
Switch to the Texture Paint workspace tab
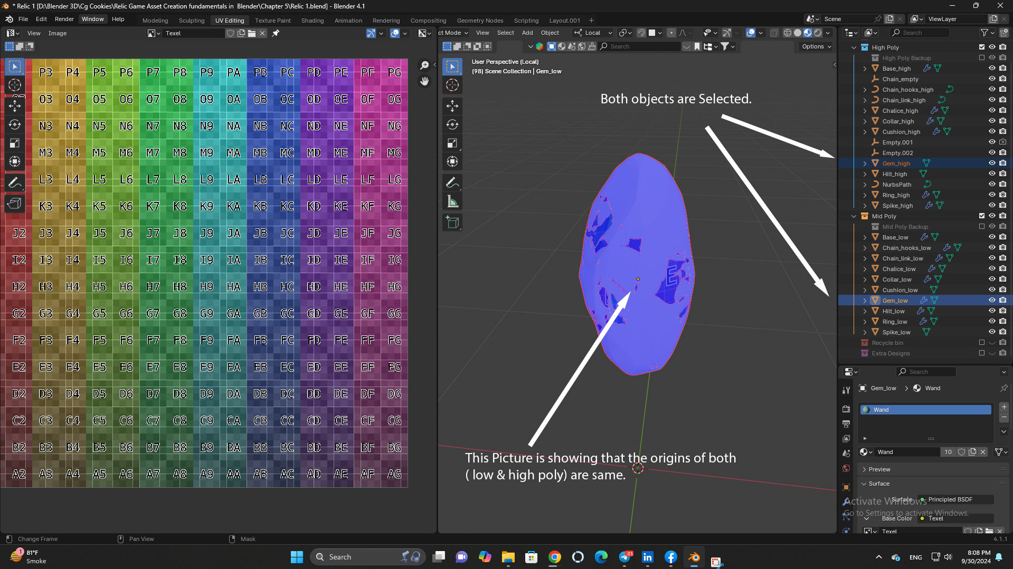click(x=272, y=20)
